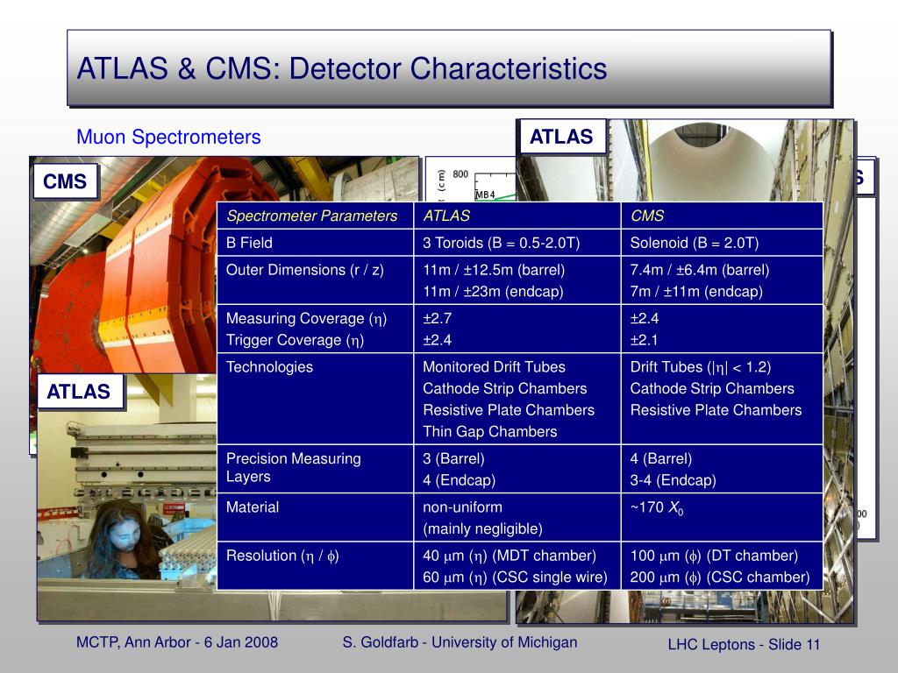Screen dimensions: 898x673
Task: Click the '11m / ±12.5m (barrel)' text
Action: (x=494, y=270)
